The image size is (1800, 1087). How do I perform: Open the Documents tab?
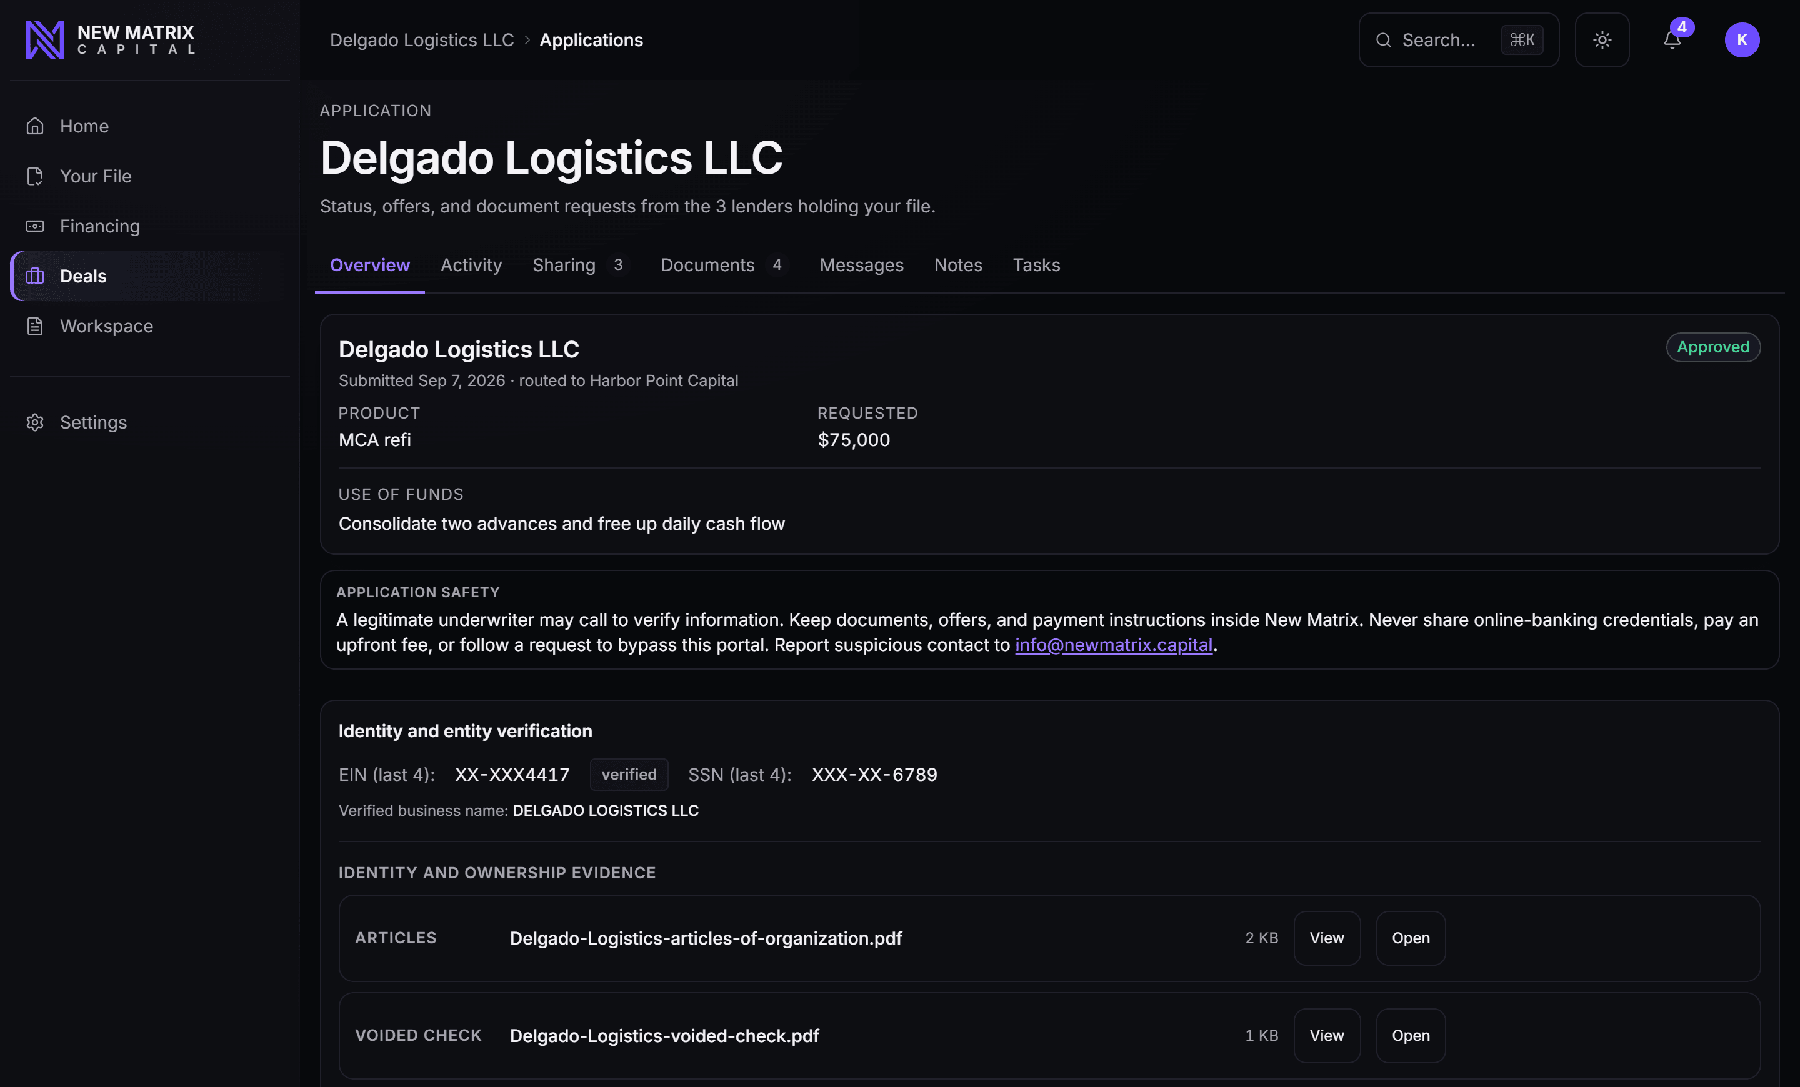pos(724,265)
